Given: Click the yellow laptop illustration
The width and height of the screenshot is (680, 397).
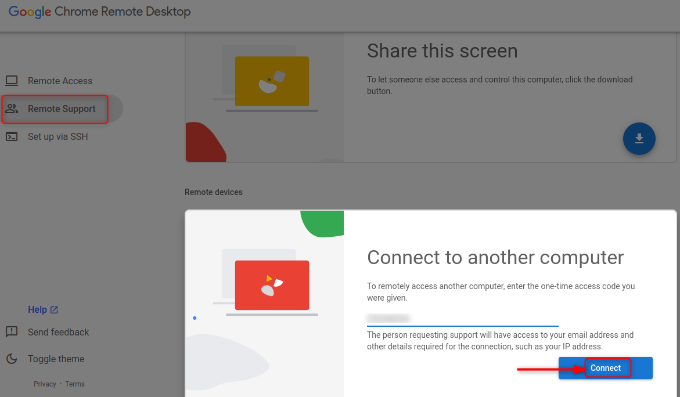Looking at the screenshot, I should pos(272,81).
